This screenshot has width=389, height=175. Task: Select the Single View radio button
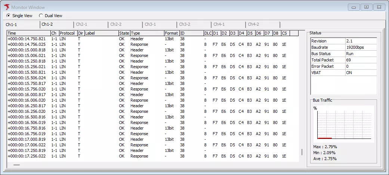click(x=9, y=16)
